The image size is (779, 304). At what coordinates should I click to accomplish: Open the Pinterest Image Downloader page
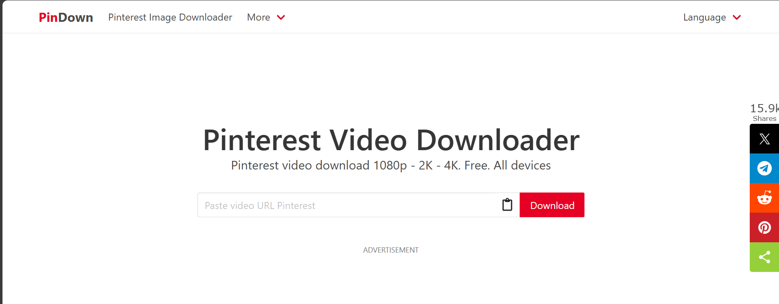[x=170, y=17]
